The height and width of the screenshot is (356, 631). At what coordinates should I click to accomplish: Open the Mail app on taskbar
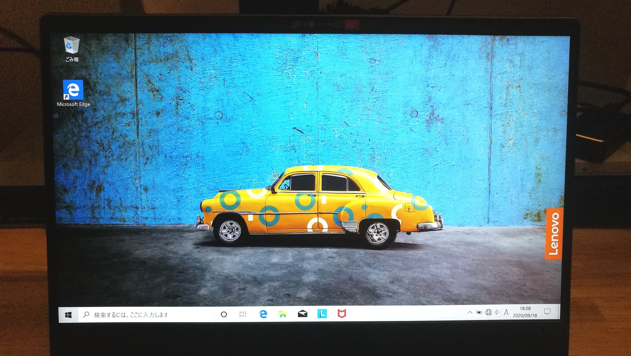(x=303, y=314)
